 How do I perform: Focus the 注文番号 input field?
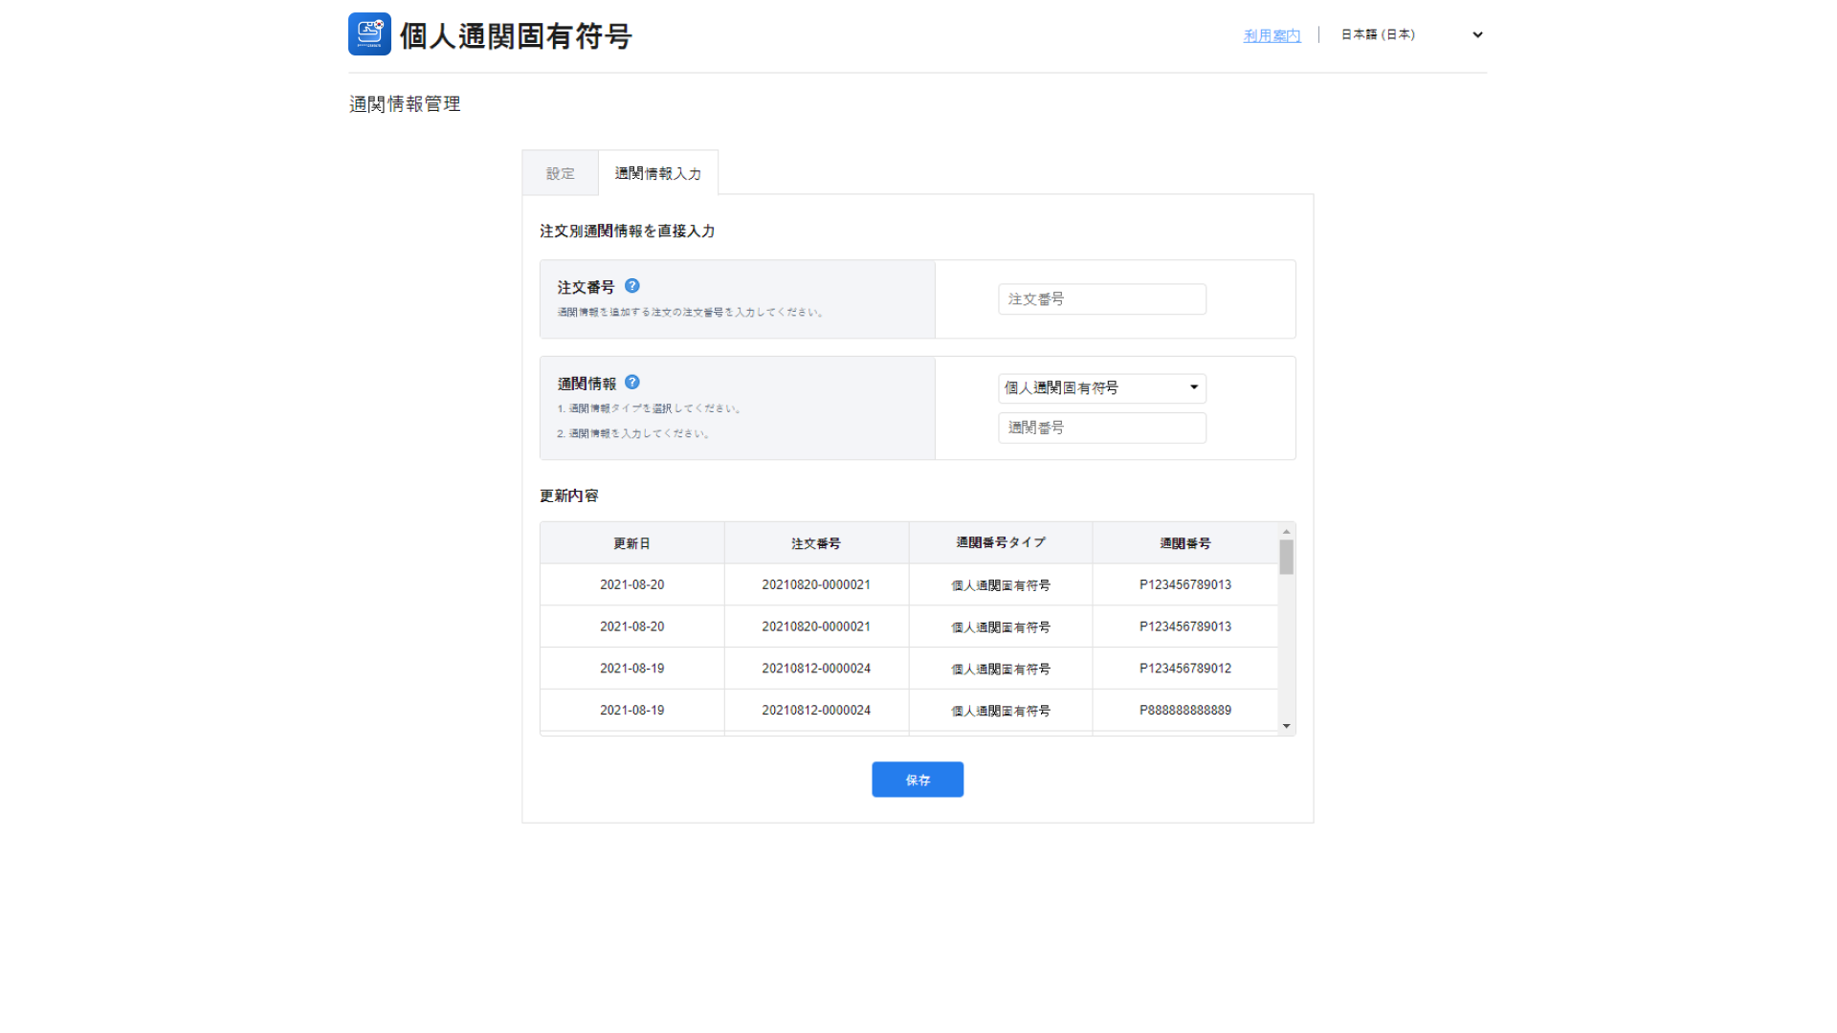pos(1101,298)
